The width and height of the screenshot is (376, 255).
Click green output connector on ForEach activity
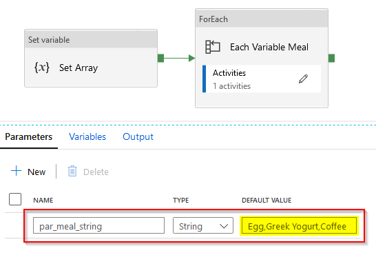click(x=331, y=58)
